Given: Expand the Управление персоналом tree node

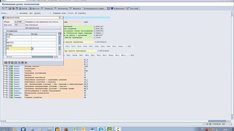Looking at the screenshot, I should tap(7, 78).
